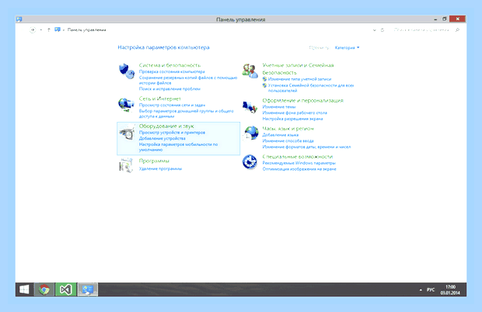Show hidden tray icons arrow
The width and height of the screenshot is (482, 312).
[421, 290]
